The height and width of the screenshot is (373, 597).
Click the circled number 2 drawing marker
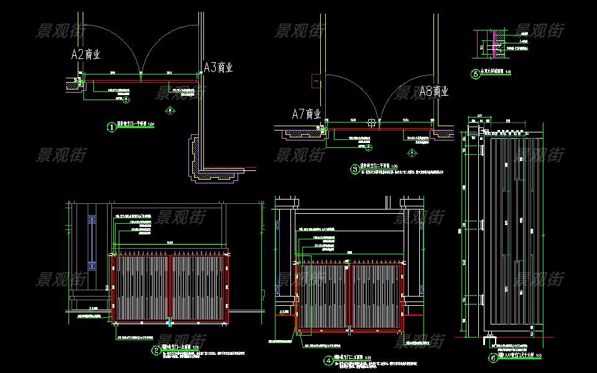[156, 351]
